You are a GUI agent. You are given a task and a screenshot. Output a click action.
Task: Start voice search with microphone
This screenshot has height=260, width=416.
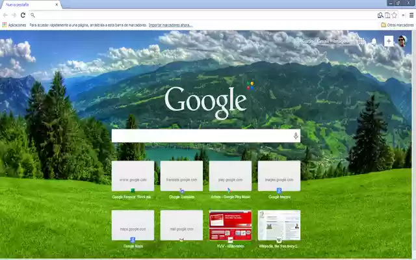click(x=296, y=136)
